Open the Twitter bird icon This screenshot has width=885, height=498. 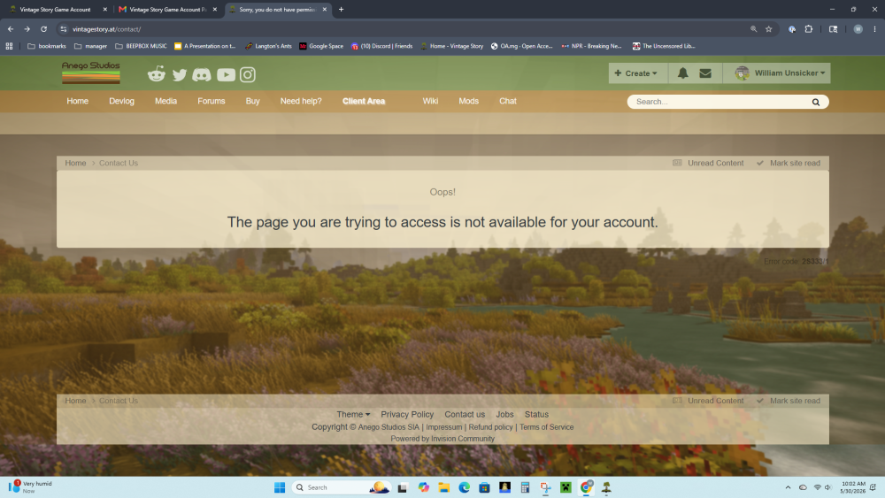[180, 74]
